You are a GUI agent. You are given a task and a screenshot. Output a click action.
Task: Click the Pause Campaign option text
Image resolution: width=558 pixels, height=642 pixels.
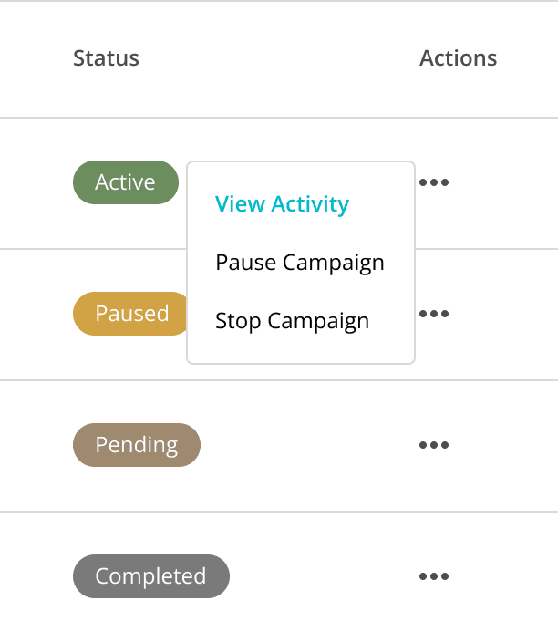click(300, 263)
